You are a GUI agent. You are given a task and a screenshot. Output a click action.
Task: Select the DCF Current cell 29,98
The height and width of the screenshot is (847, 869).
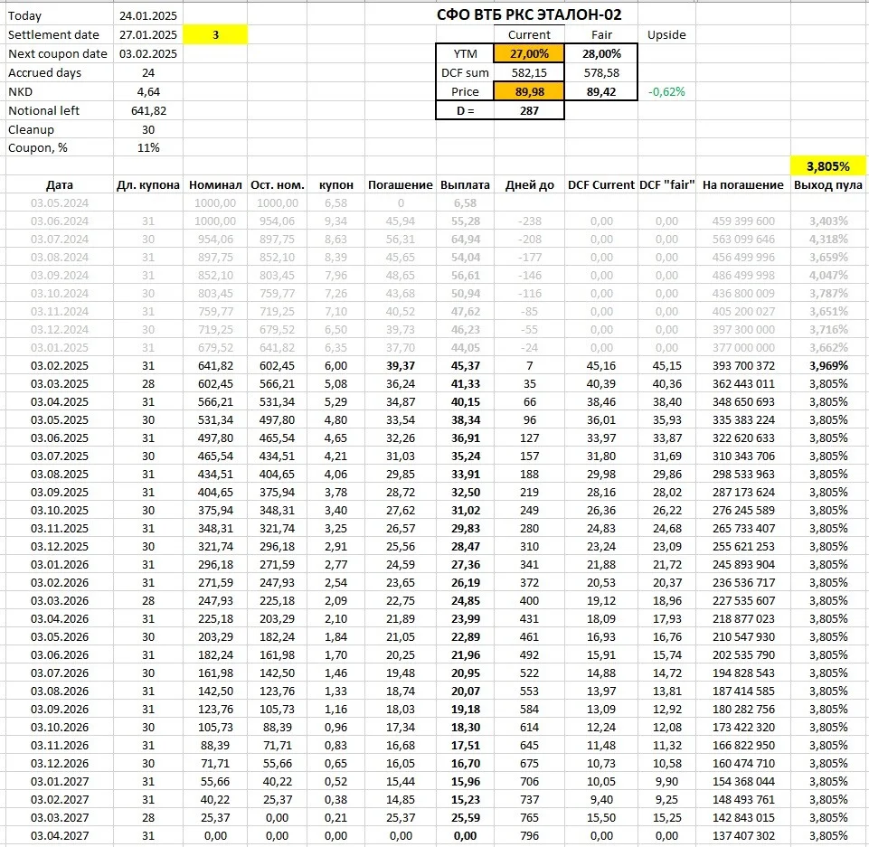click(601, 475)
